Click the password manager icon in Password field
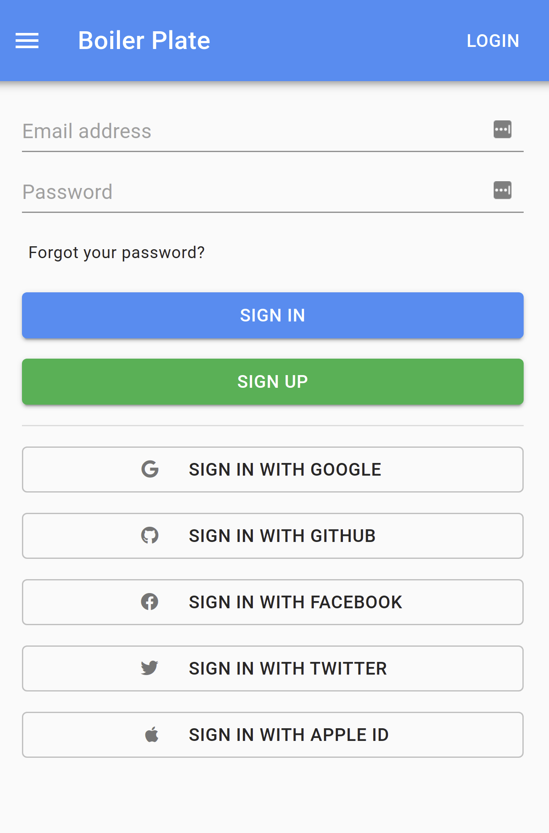 click(502, 190)
